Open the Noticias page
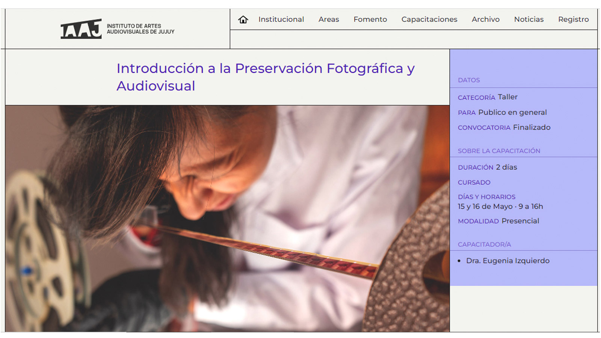The width and height of the screenshot is (601, 338). 529,20
